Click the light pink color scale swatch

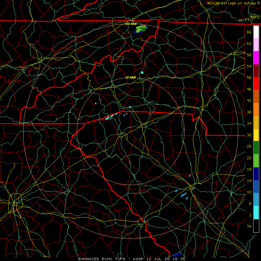256,45
